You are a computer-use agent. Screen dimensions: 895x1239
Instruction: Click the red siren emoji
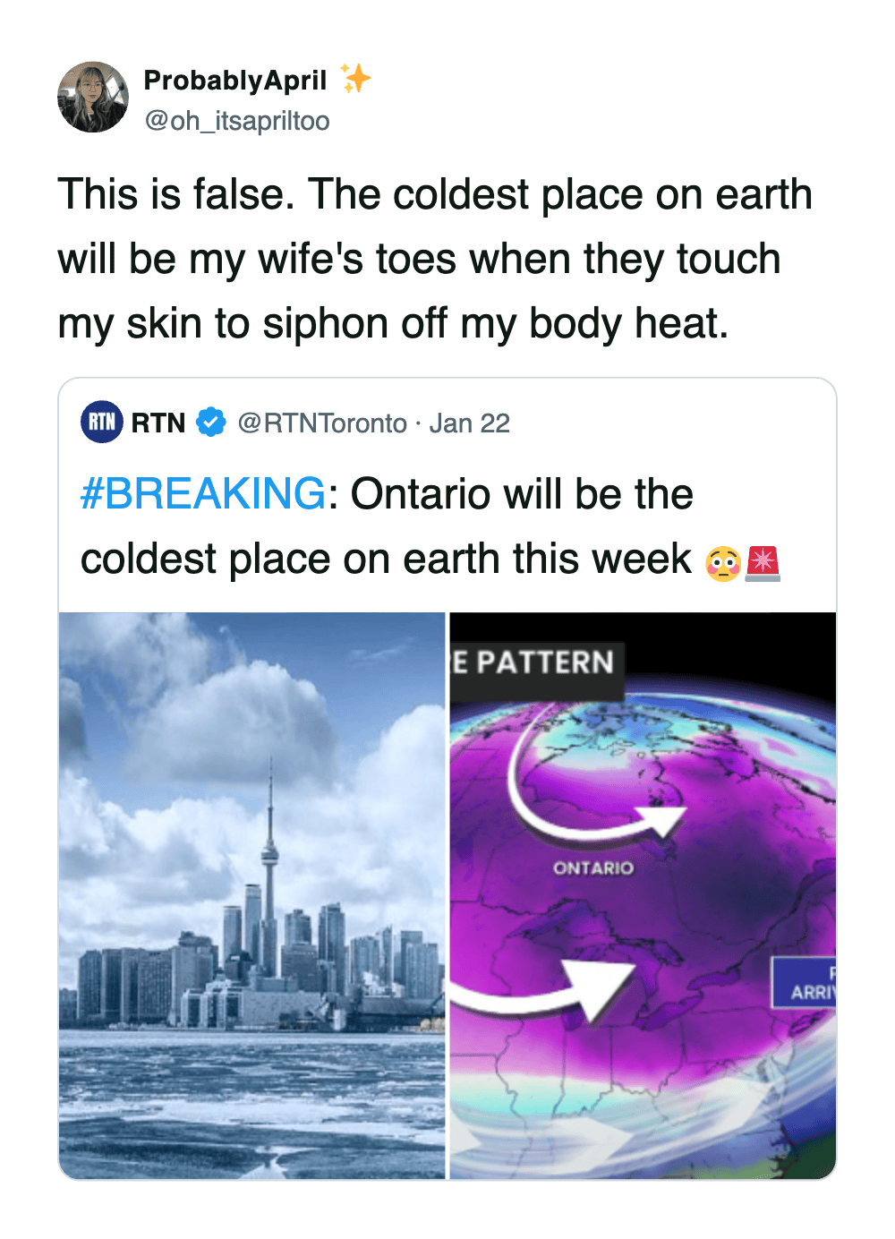click(x=763, y=563)
